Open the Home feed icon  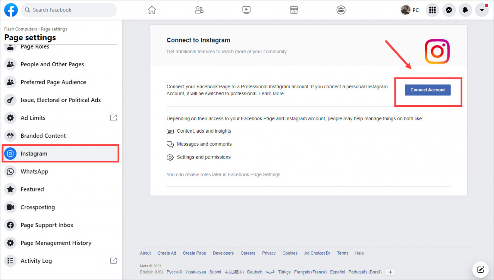152,10
